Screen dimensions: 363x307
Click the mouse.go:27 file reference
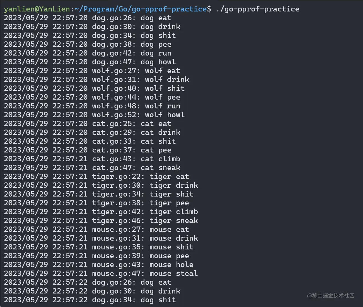[x=118, y=229]
